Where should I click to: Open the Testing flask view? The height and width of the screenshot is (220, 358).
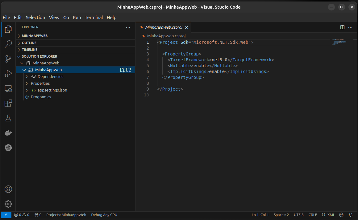(8, 118)
